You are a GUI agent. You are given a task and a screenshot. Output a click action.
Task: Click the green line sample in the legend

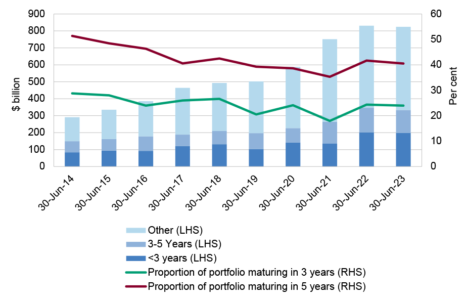point(136,273)
